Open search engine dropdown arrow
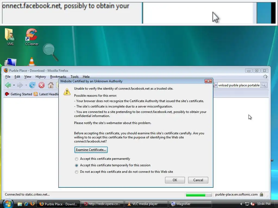Image resolution: width=278 pixels, height=208 pixels. click(216, 85)
